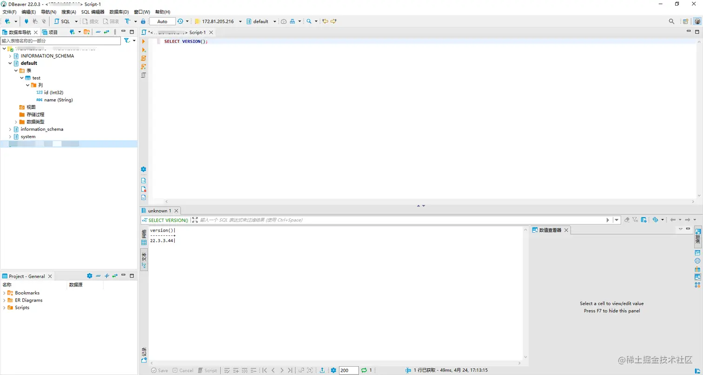Click the transaction lock icon in toolbar
This screenshot has width=703, height=375.
point(143,21)
